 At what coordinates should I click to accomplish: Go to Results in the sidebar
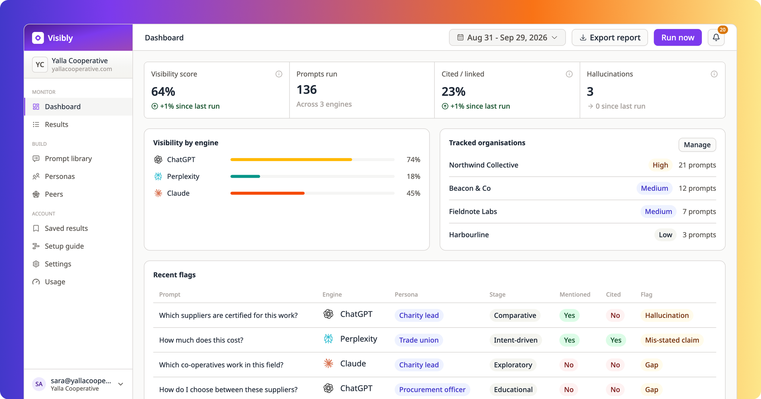coord(78,125)
